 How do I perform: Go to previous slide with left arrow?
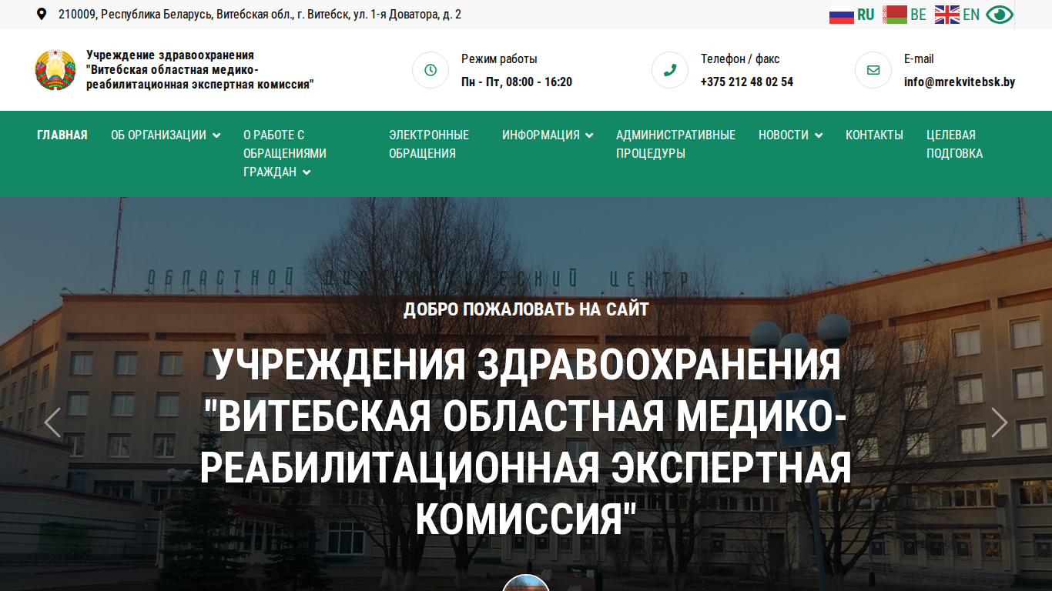pyautogui.click(x=52, y=422)
